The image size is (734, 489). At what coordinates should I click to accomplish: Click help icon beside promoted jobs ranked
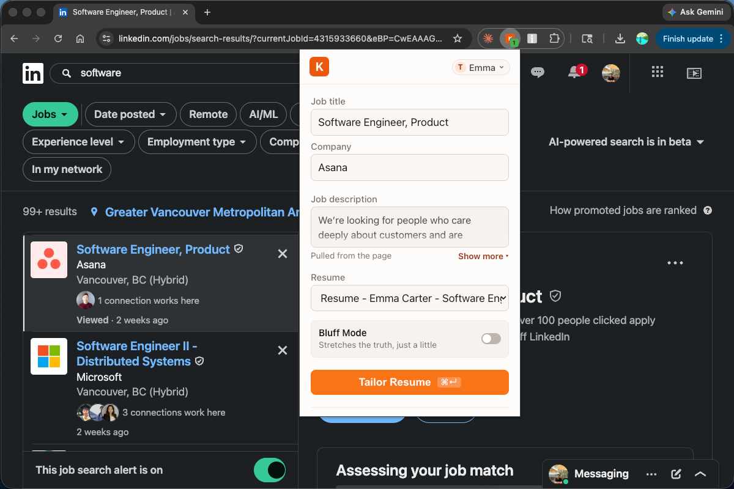[x=708, y=210]
